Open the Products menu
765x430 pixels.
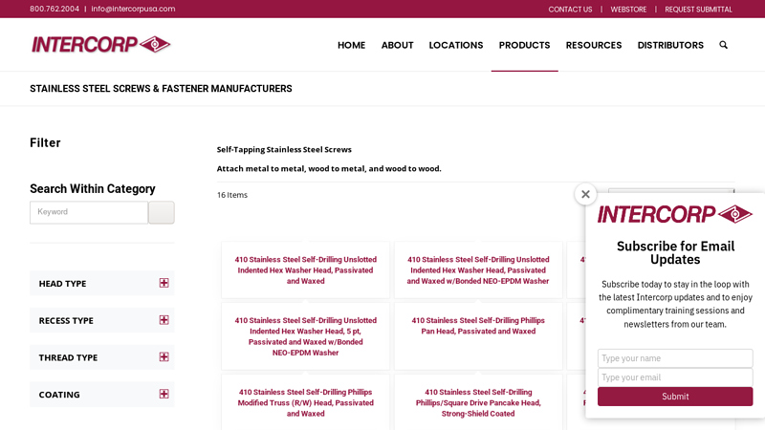coord(524,45)
